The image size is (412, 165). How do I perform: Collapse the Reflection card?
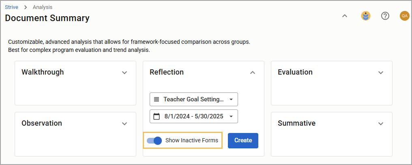tap(253, 73)
